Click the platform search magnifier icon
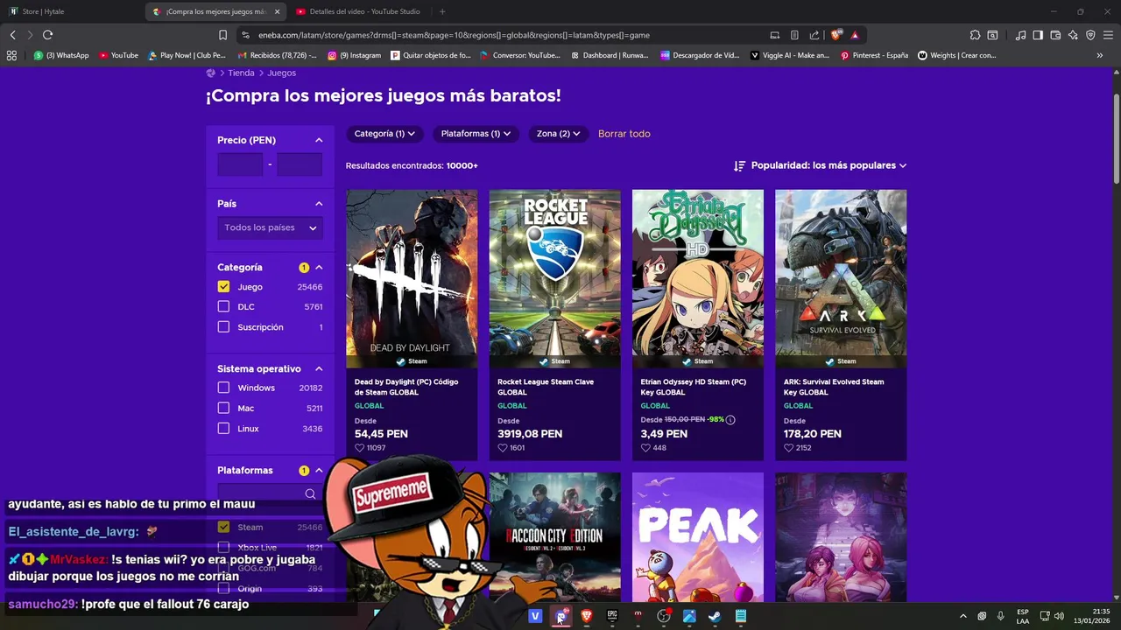Viewport: 1121px width, 630px height. 310,494
